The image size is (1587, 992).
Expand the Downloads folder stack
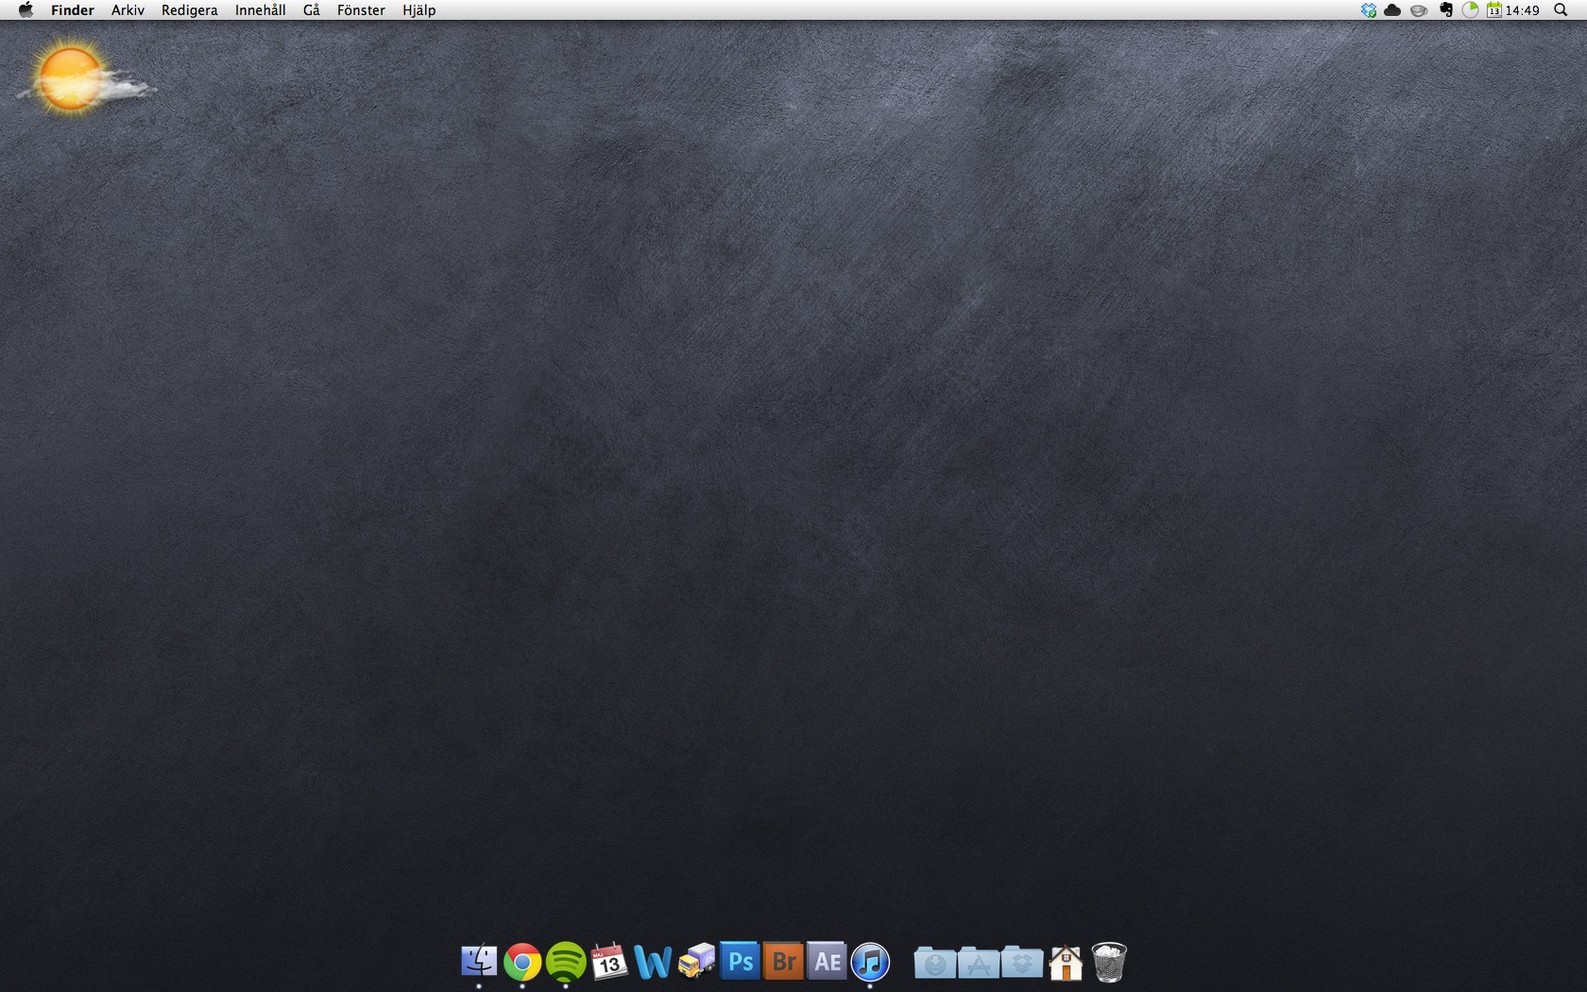934,963
